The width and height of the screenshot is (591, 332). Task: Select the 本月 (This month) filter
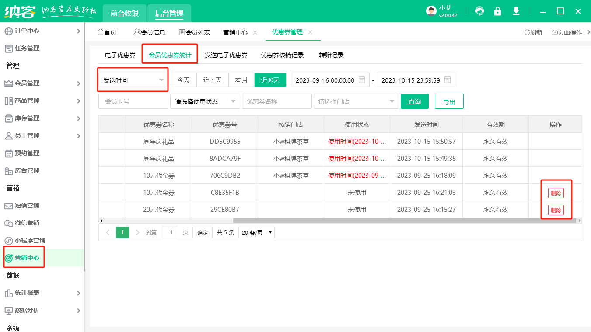[x=241, y=80]
